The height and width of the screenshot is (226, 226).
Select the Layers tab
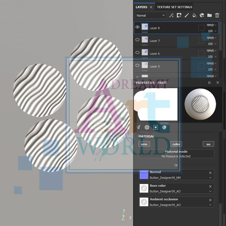[x=142, y=7]
